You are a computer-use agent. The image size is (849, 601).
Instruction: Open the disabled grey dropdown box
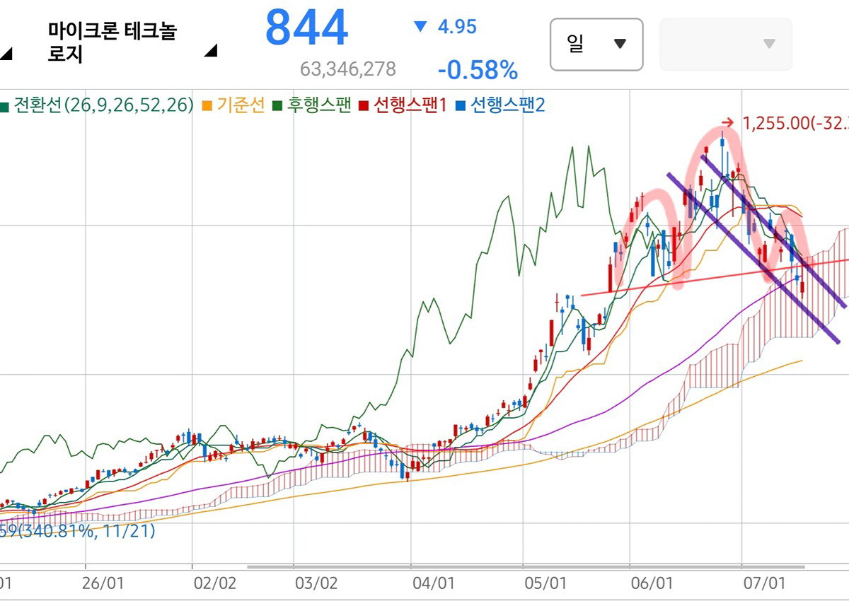tap(726, 45)
